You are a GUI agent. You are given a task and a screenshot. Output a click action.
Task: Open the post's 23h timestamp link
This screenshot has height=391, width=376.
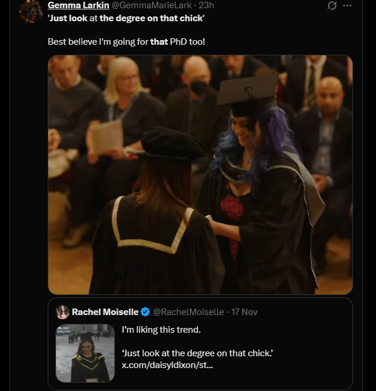point(207,5)
